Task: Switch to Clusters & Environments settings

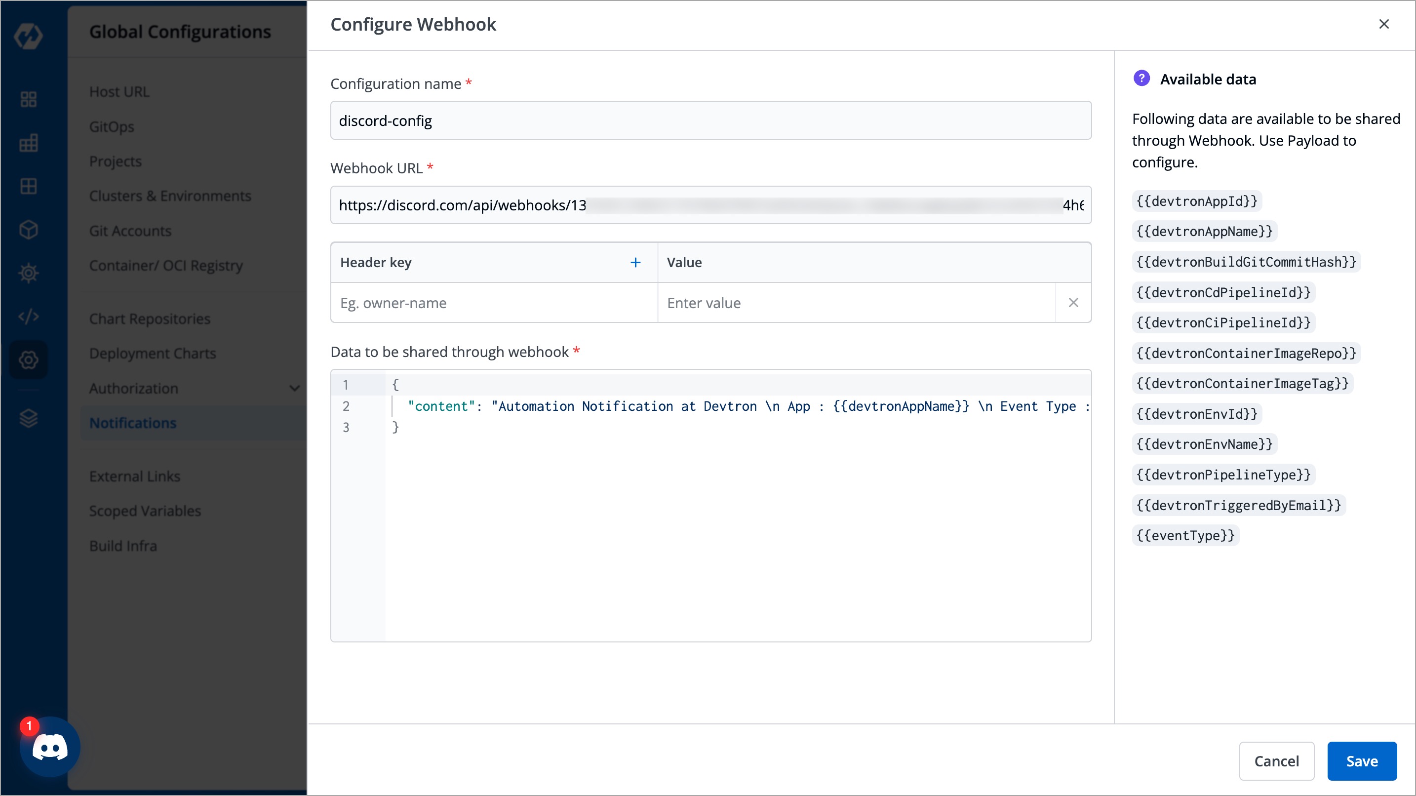Action: coord(170,196)
